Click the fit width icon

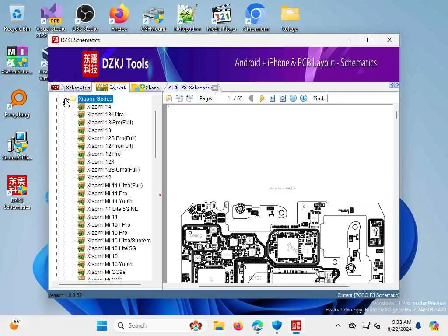point(272,98)
